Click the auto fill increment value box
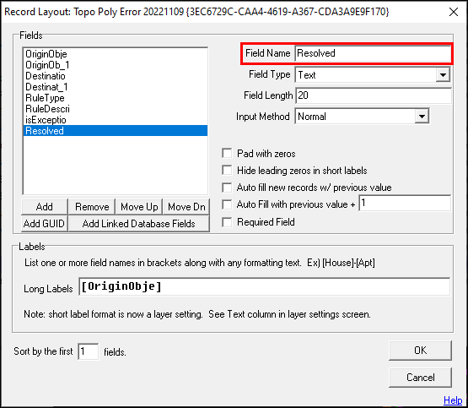The image size is (468, 408). tap(405, 204)
